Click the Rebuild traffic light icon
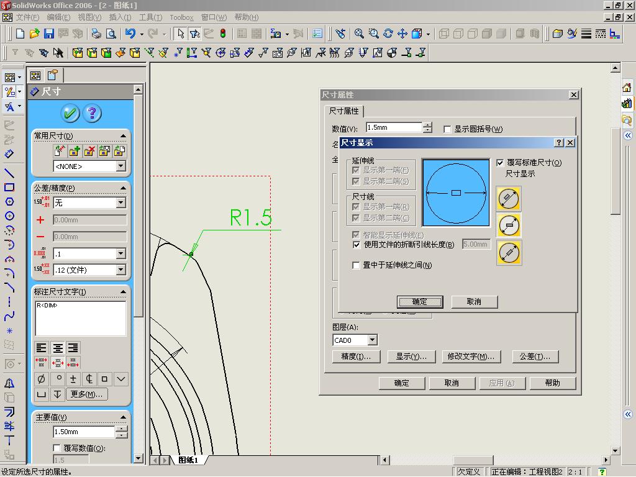 tap(223, 34)
